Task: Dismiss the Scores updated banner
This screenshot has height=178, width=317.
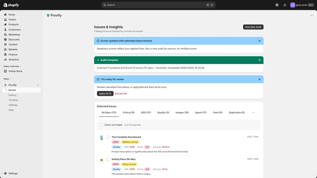Action: tap(260, 41)
